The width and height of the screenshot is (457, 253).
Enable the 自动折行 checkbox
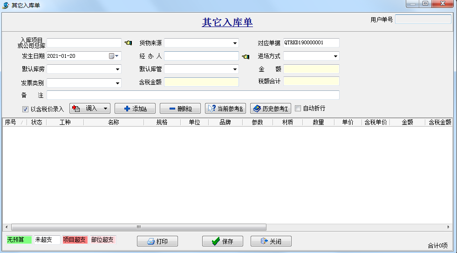click(298, 109)
